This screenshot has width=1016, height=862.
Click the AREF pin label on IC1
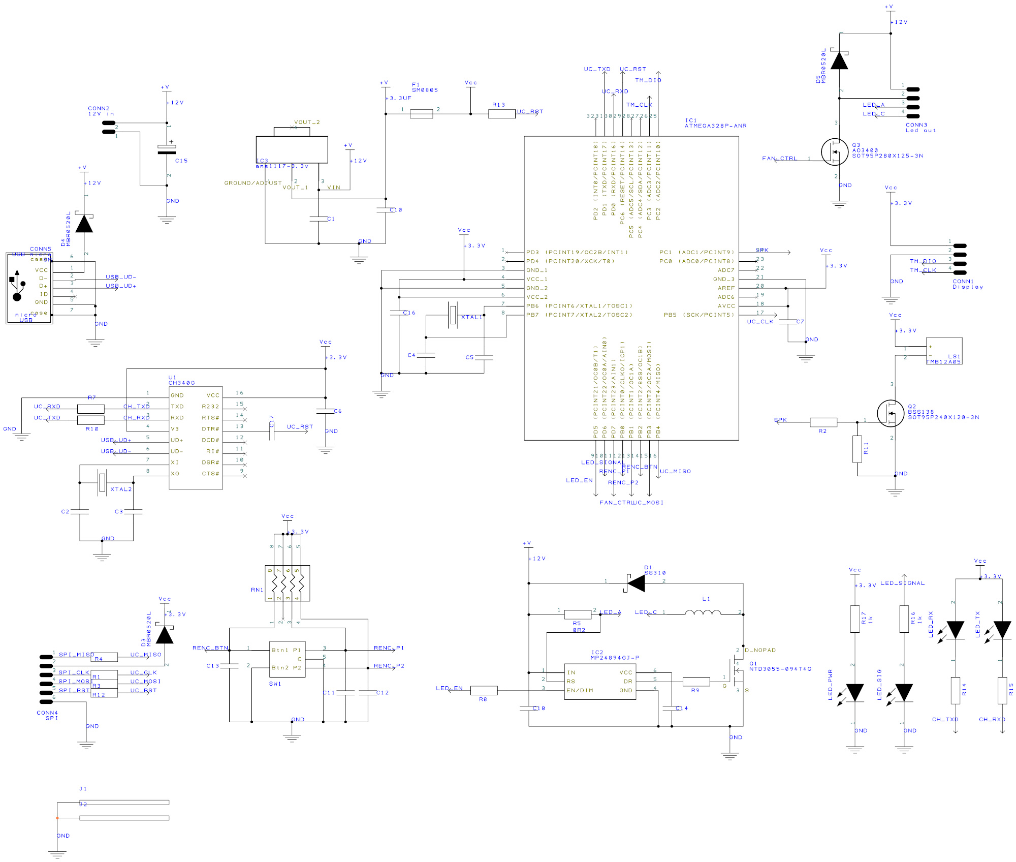(726, 288)
